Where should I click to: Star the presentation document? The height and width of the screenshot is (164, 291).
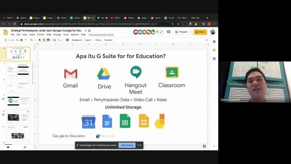86,30
